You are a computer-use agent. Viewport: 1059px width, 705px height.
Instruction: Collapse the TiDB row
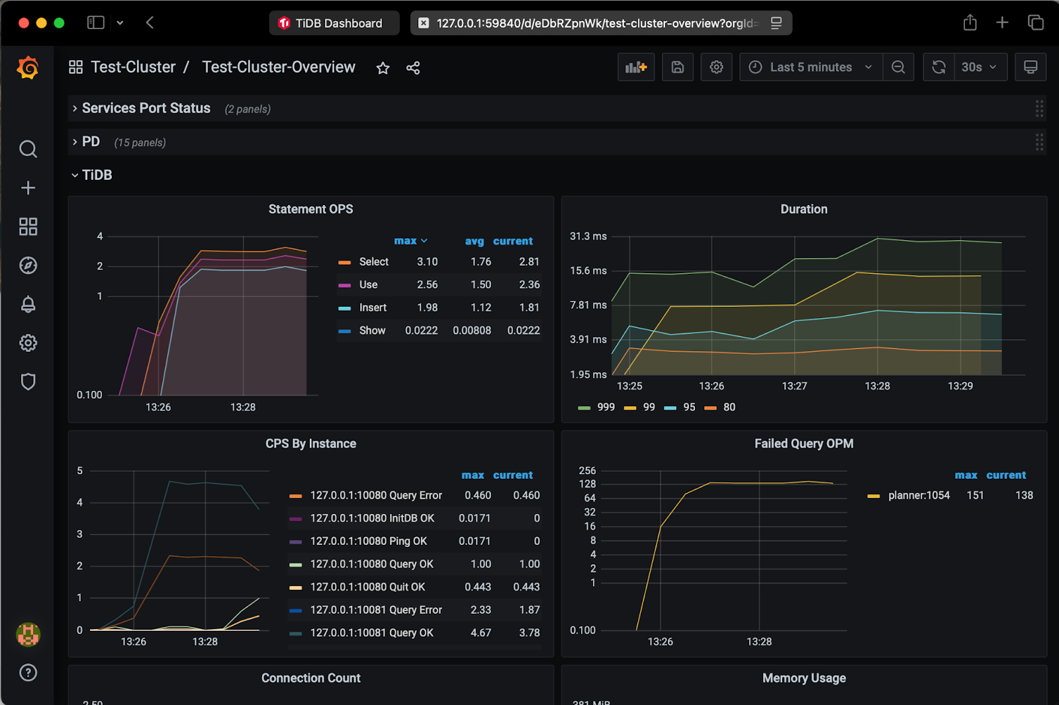pyautogui.click(x=91, y=175)
